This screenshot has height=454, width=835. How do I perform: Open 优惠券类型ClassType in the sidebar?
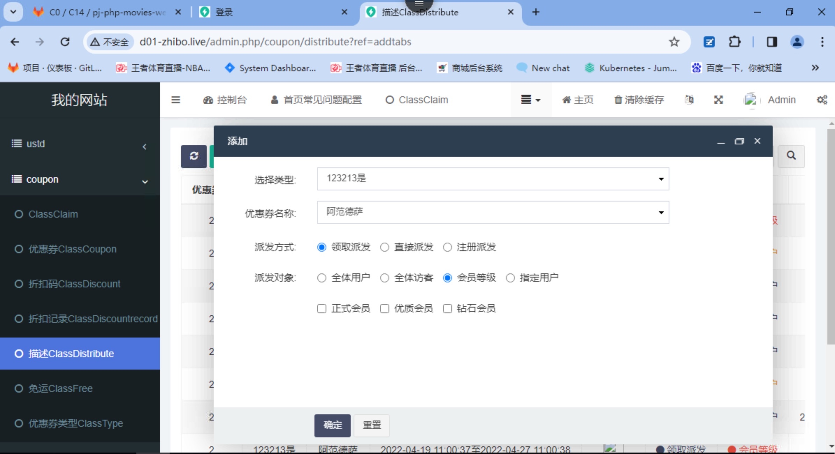80,423
